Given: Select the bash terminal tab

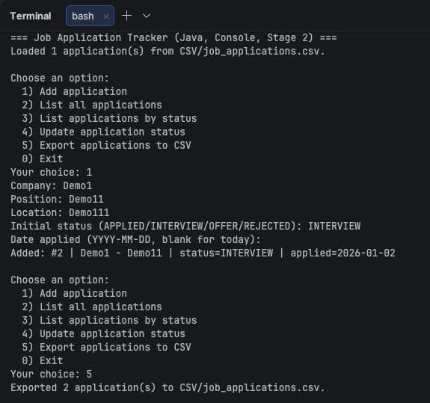Looking at the screenshot, I should coord(90,16).
